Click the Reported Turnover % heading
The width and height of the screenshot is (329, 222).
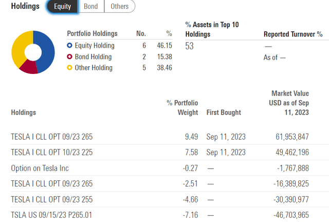tap(293, 34)
